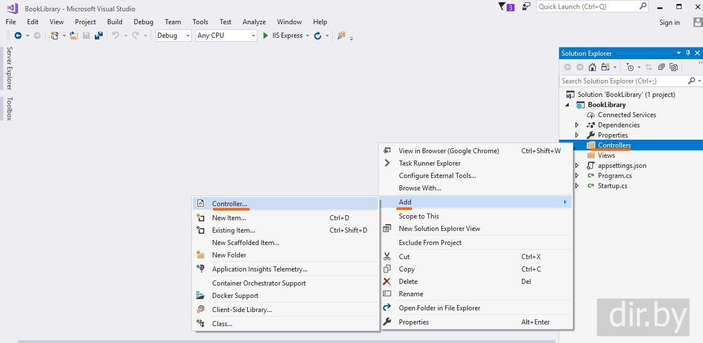Click Pending Changes Filter clock icon
The image size is (703, 343).
pos(630,67)
